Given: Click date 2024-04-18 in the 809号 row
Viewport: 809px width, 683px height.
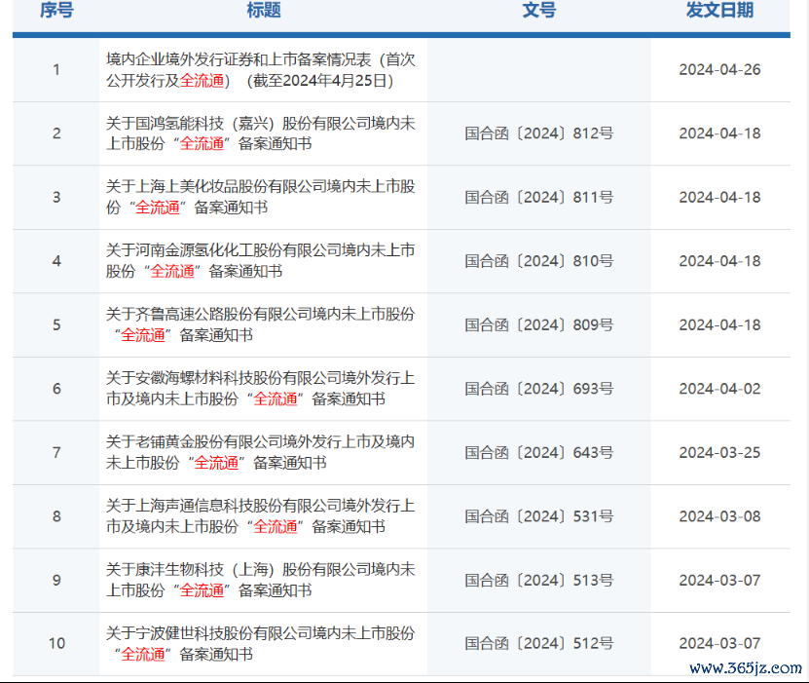Looking at the screenshot, I should 719,325.
